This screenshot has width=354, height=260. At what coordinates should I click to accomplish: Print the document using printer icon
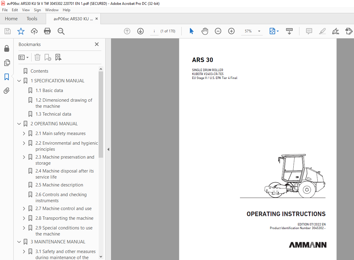tap(47, 31)
